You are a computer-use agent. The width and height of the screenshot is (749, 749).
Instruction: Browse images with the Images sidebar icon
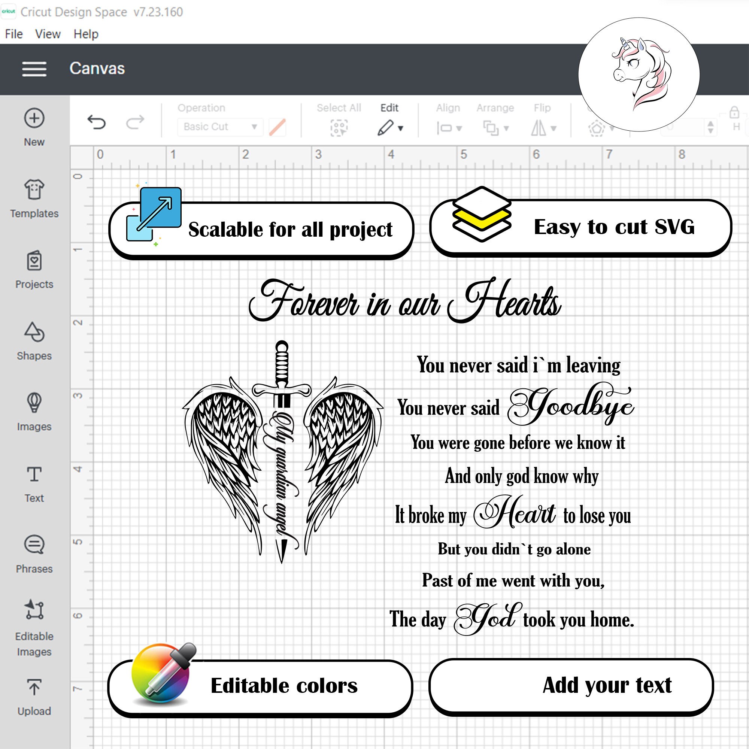[x=34, y=405]
